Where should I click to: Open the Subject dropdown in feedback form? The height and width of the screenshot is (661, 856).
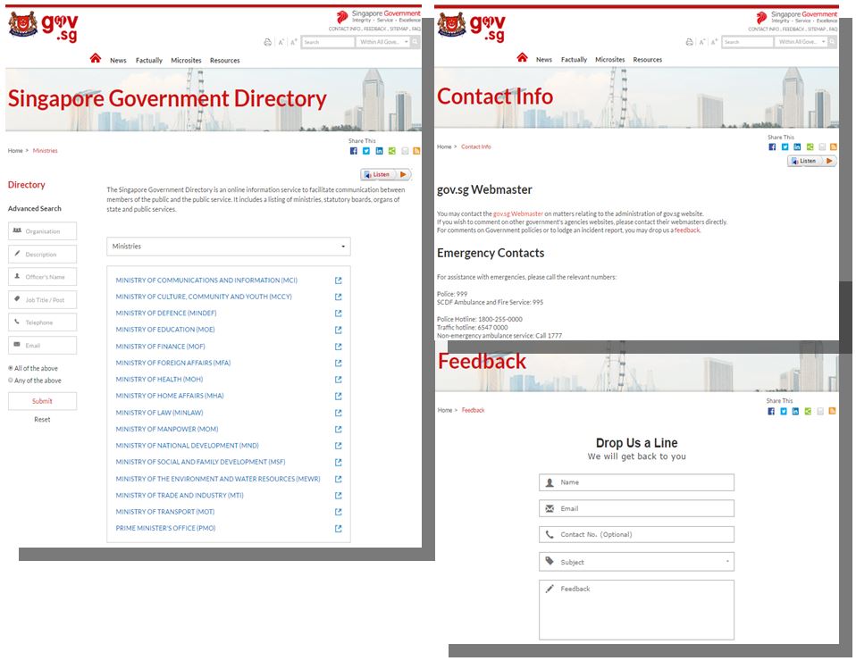(636, 562)
